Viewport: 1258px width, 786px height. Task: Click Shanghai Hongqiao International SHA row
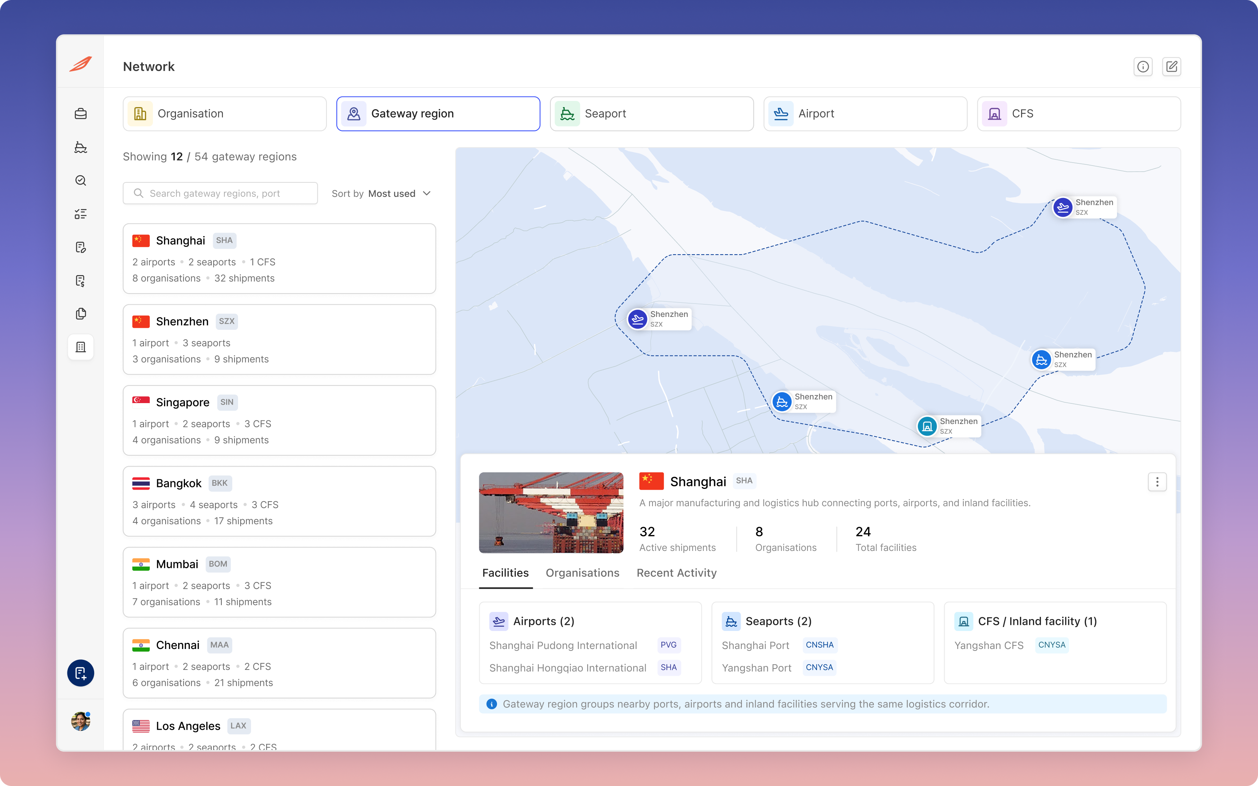point(585,667)
